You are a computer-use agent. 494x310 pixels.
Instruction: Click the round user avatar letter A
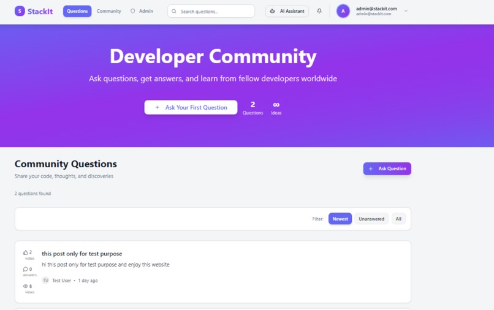(x=343, y=11)
